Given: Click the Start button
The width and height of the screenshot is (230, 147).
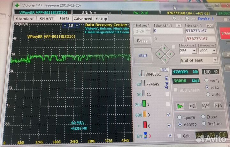Looking at the screenshot, I should tap(143, 55).
